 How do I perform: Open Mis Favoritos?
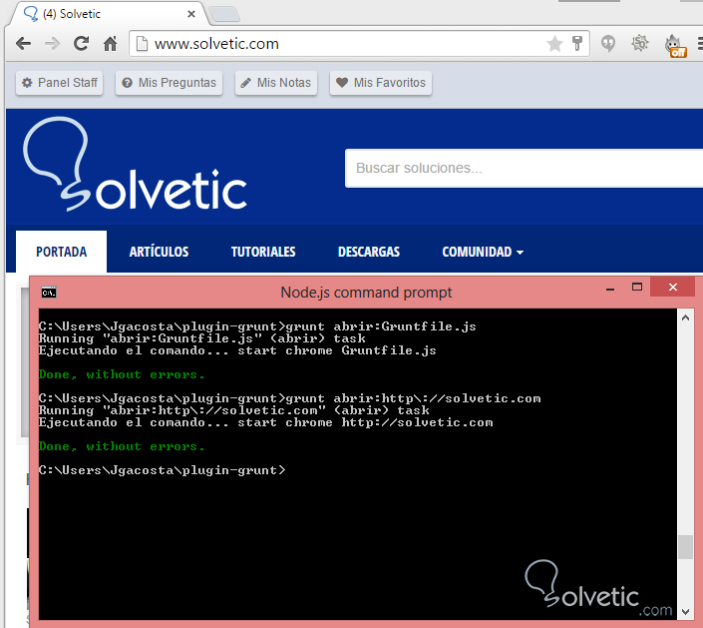pyautogui.click(x=381, y=83)
